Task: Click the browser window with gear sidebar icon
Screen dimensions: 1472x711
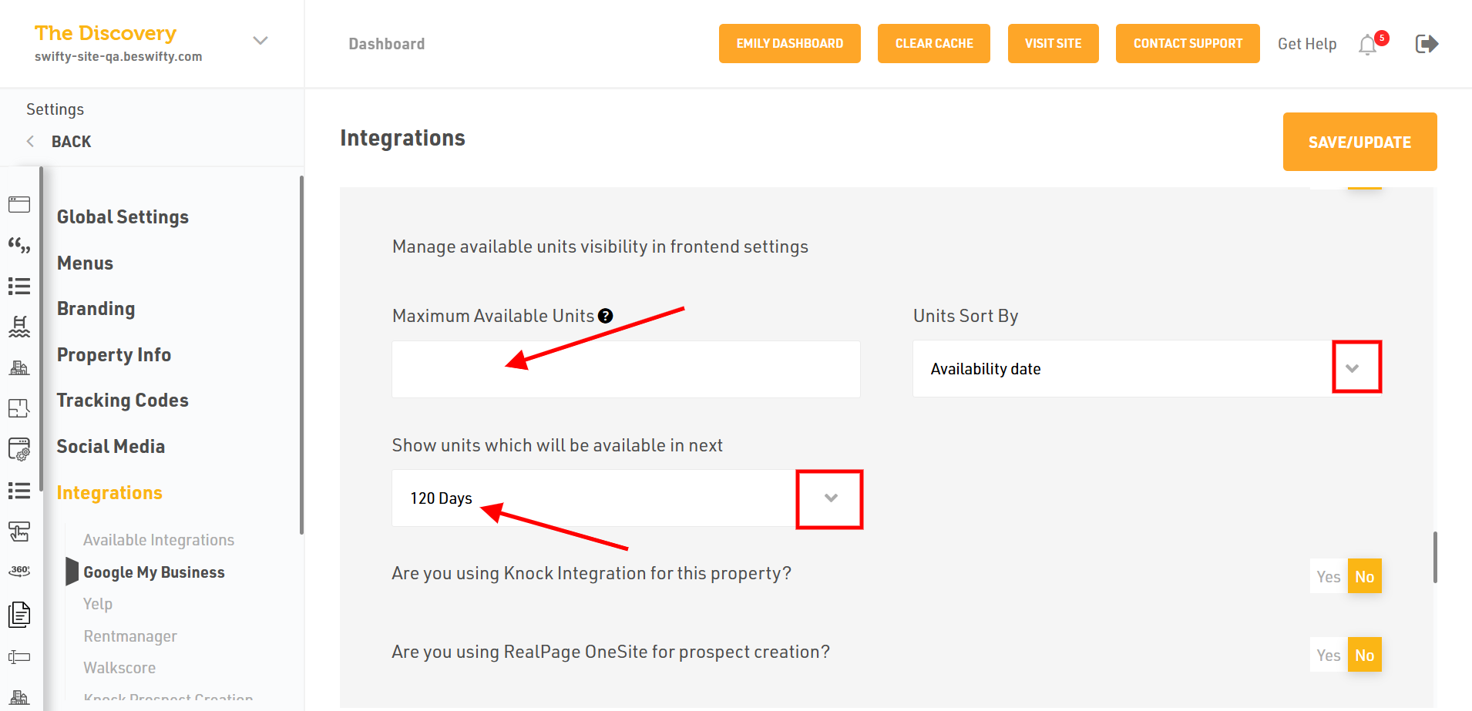Action: pos(19,449)
